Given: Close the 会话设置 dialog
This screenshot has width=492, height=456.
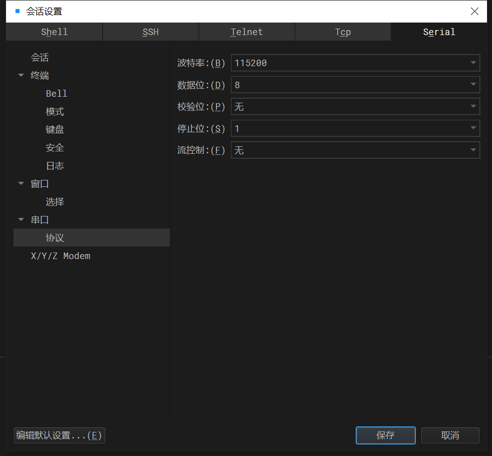Looking at the screenshot, I should (x=474, y=12).
